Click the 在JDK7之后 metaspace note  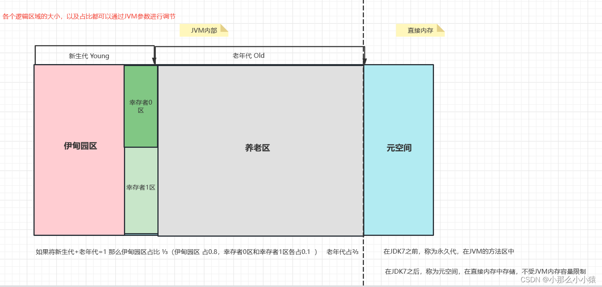486,271
